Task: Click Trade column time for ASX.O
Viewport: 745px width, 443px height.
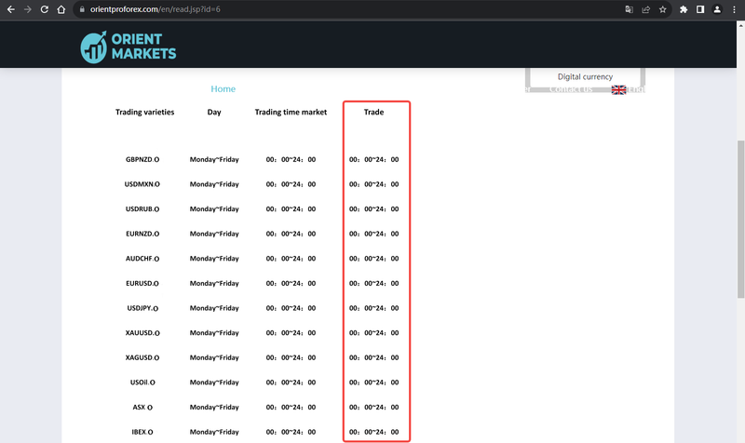Action: (374, 407)
